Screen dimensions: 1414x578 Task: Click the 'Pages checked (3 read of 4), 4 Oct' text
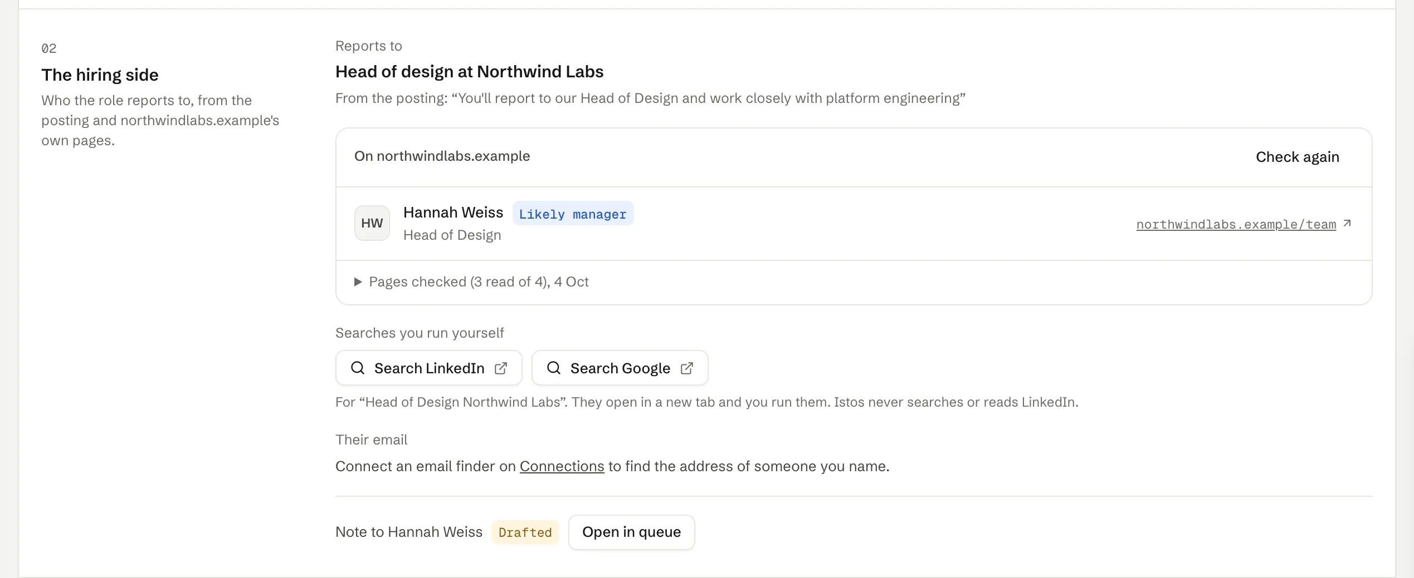pyautogui.click(x=479, y=282)
